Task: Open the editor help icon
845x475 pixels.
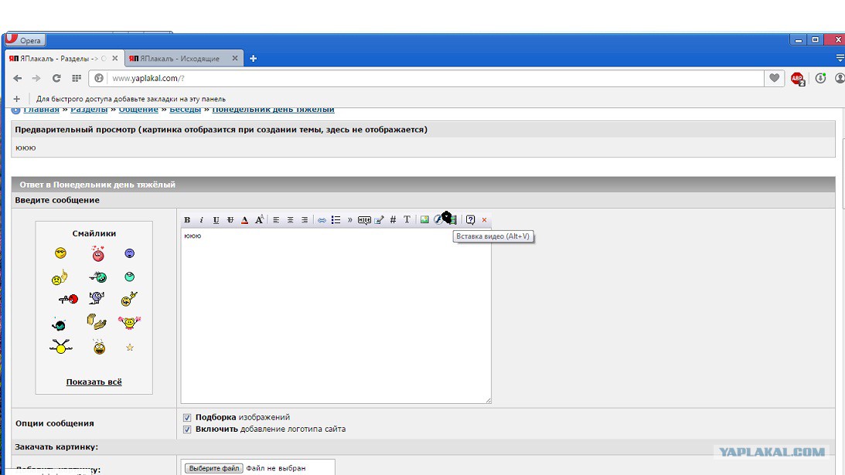Action: tap(471, 219)
